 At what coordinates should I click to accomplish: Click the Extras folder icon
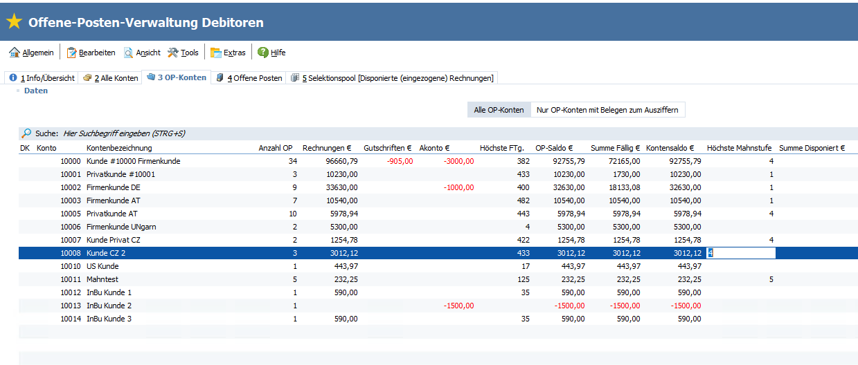[x=216, y=53]
